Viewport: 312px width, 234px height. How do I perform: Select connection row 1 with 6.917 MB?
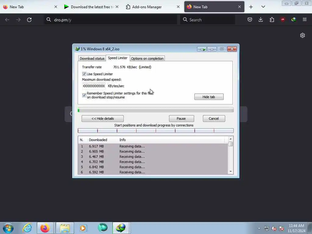tap(153, 146)
